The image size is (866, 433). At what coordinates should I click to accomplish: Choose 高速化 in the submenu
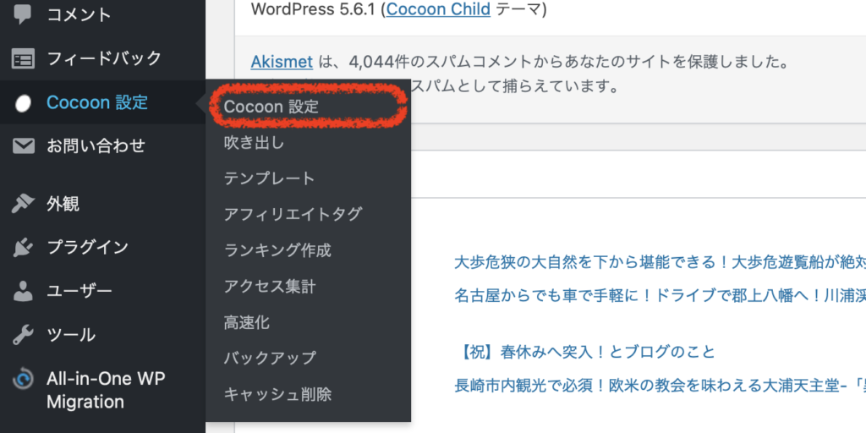[247, 322]
